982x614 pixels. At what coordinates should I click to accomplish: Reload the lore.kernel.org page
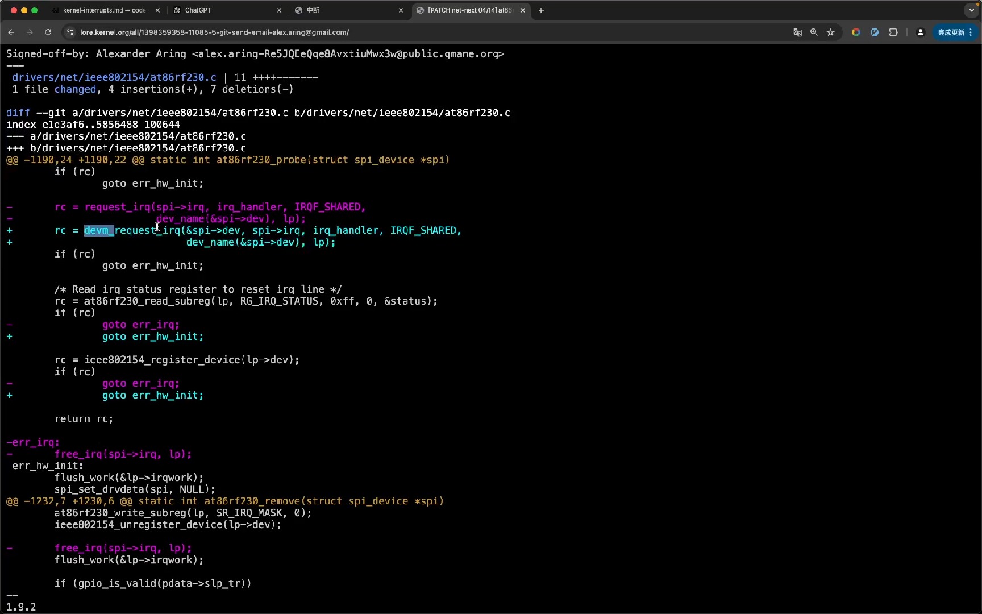click(48, 32)
